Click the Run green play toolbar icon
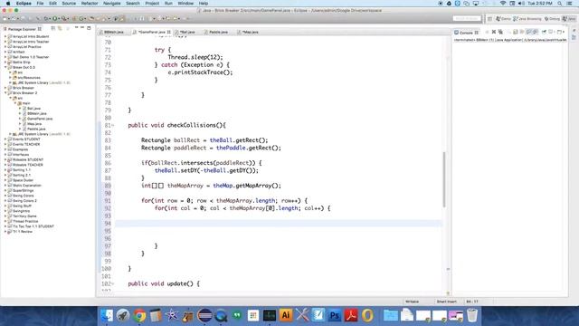This screenshot has height=326, width=579. click(x=55, y=18)
